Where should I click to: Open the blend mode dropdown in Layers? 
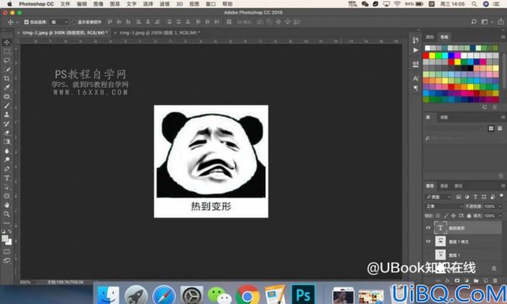coord(444,206)
